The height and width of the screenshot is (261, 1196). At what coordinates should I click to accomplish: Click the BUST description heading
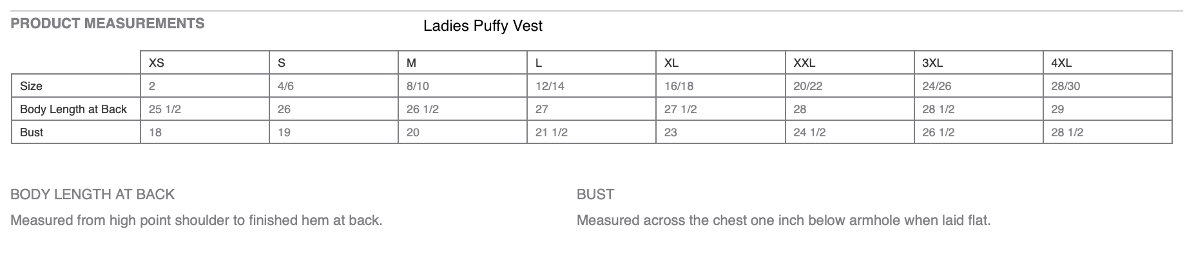click(595, 194)
